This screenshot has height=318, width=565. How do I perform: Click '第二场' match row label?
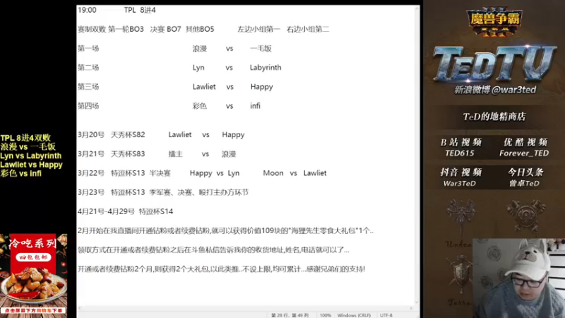[x=88, y=67]
